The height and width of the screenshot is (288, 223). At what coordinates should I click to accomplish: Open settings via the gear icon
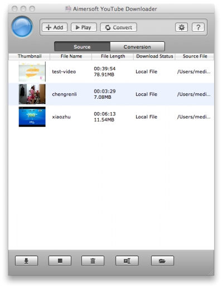(x=181, y=27)
